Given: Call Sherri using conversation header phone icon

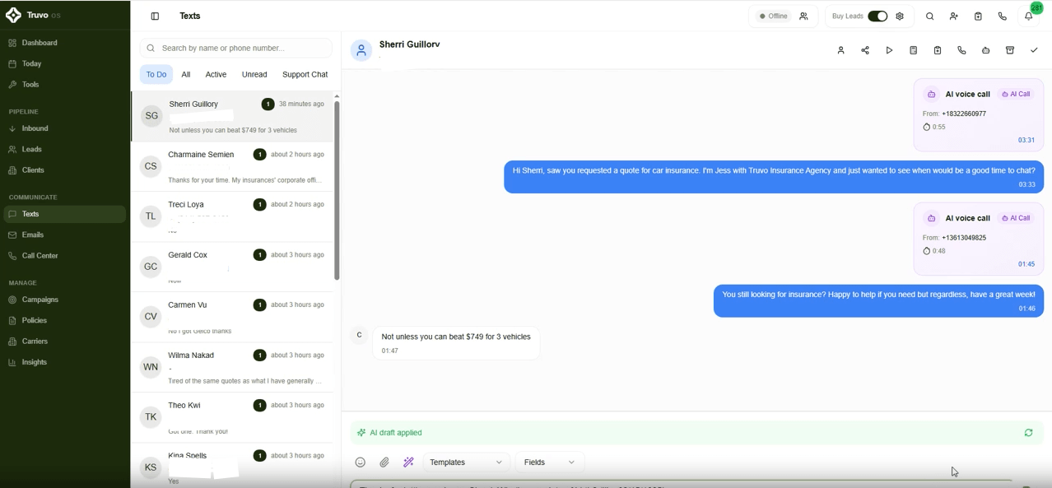Looking at the screenshot, I should click(x=961, y=50).
